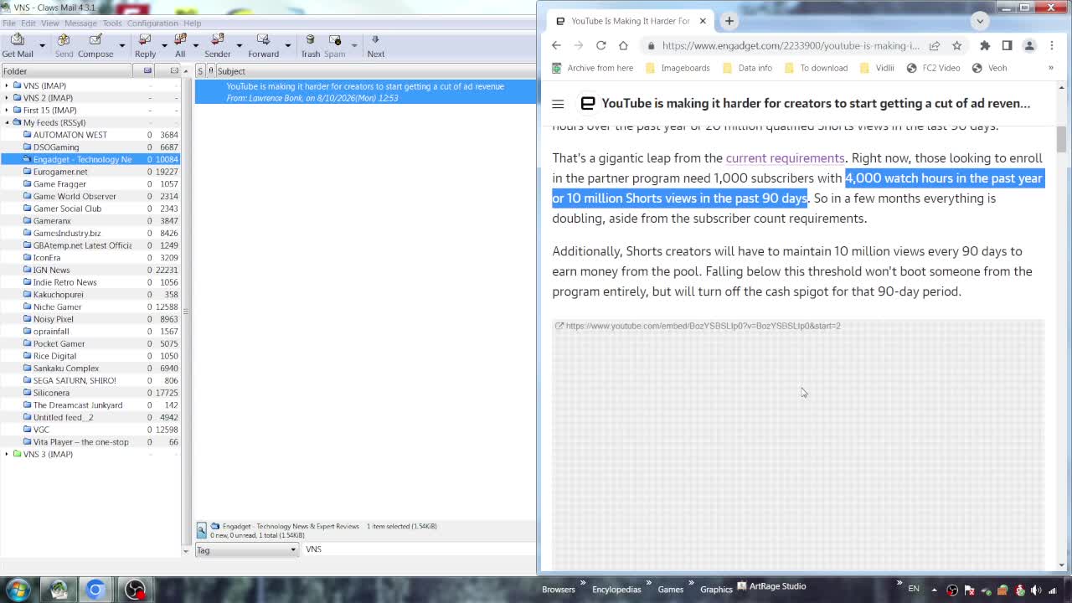
Task: Reload the Engadget page
Action: click(x=600, y=45)
